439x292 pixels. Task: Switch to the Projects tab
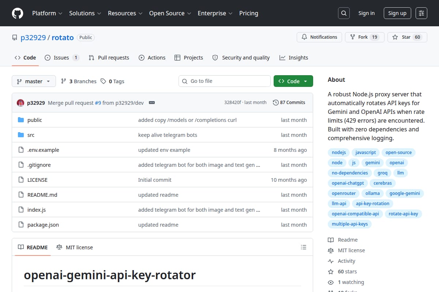pyautogui.click(x=189, y=58)
